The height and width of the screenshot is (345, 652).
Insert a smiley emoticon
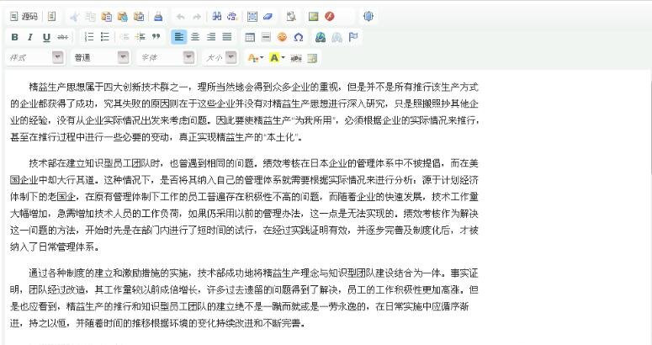[282, 37]
